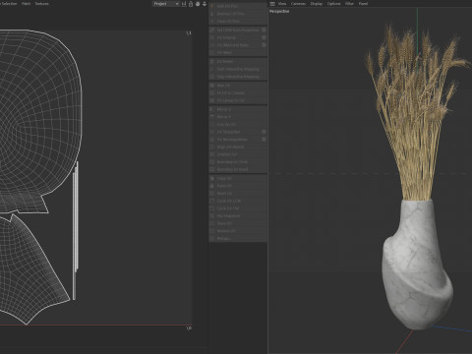Click the Copy UV command
Screen dimensions: 472x354
(238, 178)
